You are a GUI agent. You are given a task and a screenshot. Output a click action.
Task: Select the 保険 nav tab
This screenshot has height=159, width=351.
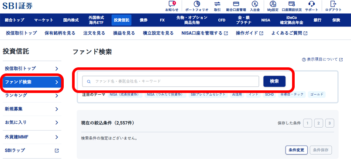coord(336,20)
